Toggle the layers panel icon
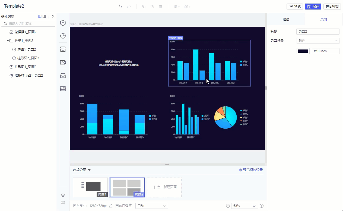The image size is (343, 211). pos(63,195)
